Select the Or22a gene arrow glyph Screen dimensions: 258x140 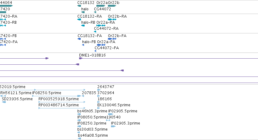tap(101, 6)
